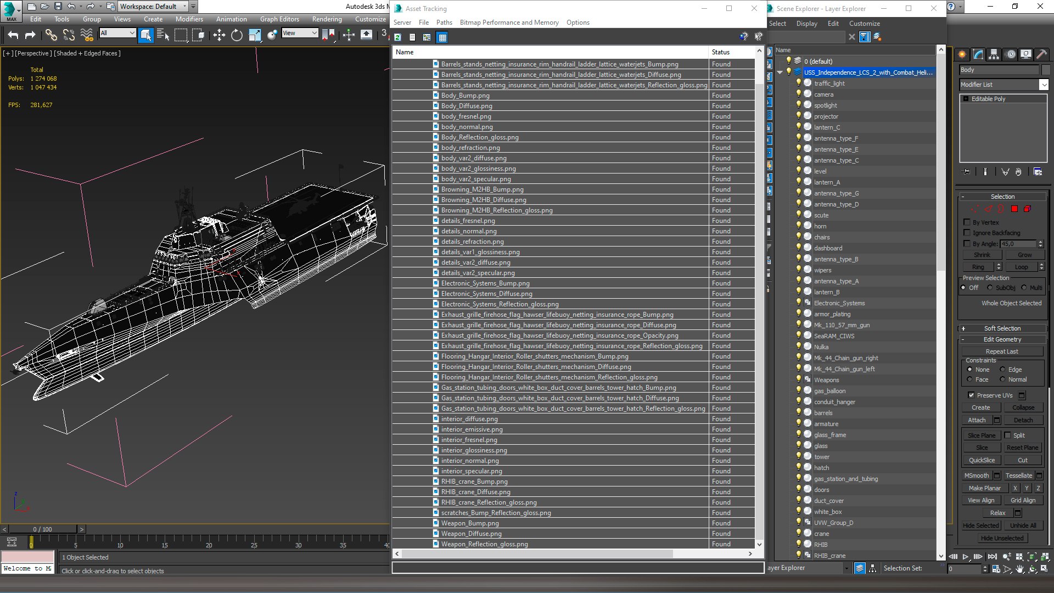Click the main toolbar Undo arrow
Image resolution: width=1054 pixels, height=593 pixels.
[13, 35]
